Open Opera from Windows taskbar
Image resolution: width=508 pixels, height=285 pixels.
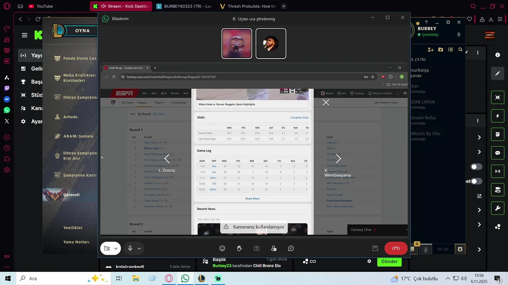169,279
